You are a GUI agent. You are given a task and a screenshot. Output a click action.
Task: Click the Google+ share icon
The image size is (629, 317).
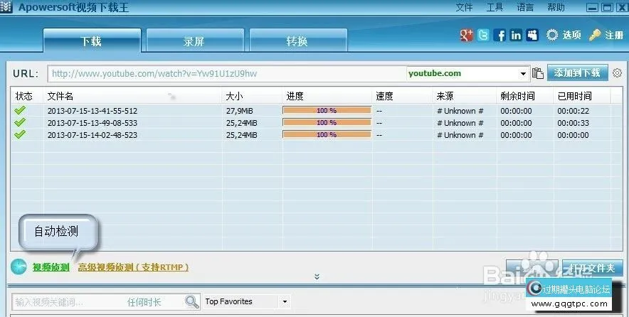pyautogui.click(x=467, y=35)
